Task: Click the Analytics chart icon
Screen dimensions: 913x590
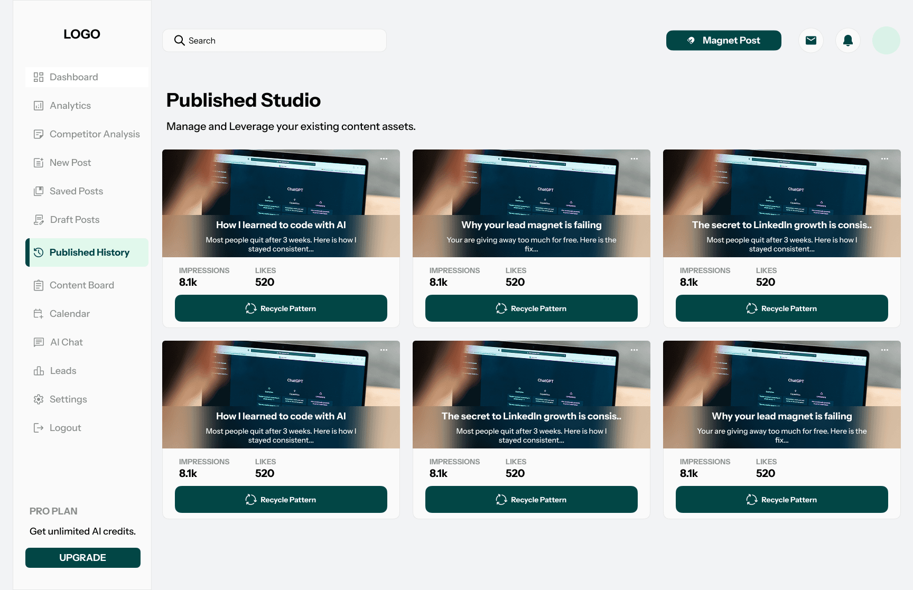Action: click(39, 106)
